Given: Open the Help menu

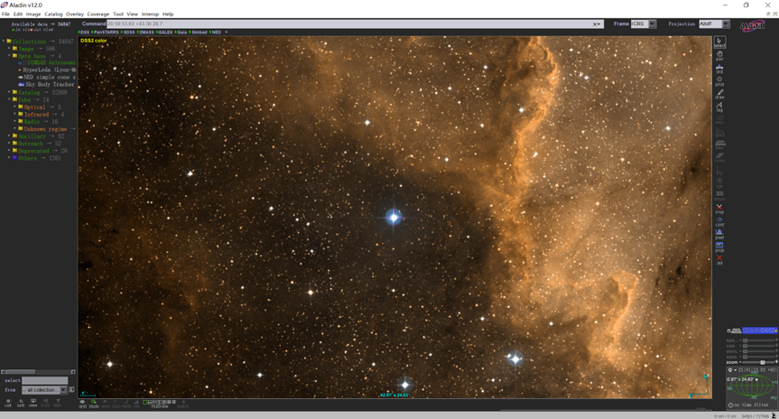Looking at the screenshot, I should click(168, 14).
